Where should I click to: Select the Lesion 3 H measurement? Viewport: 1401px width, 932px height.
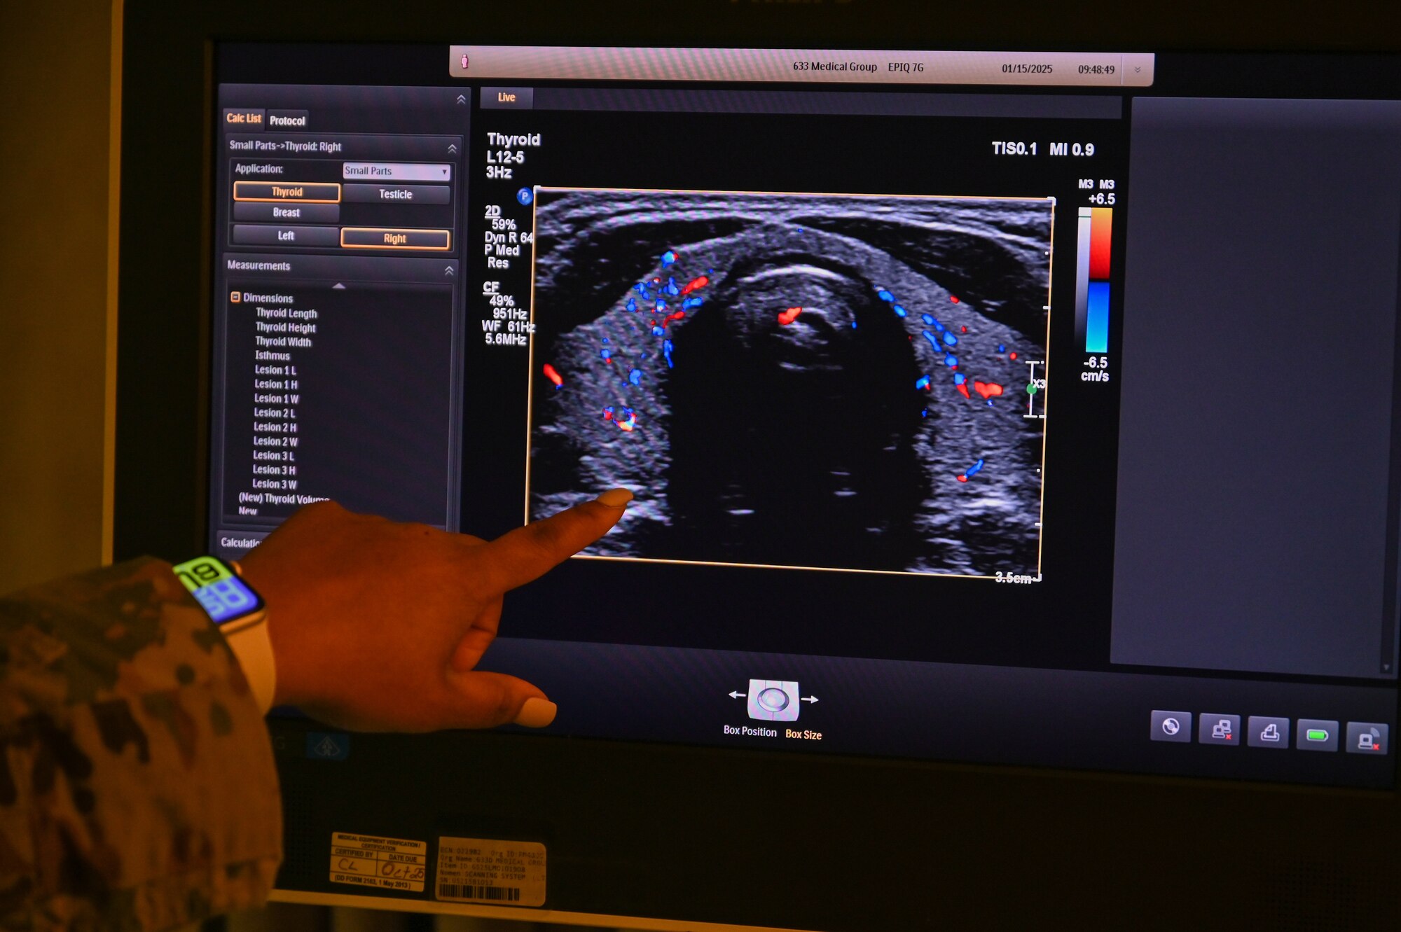click(x=274, y=470)
